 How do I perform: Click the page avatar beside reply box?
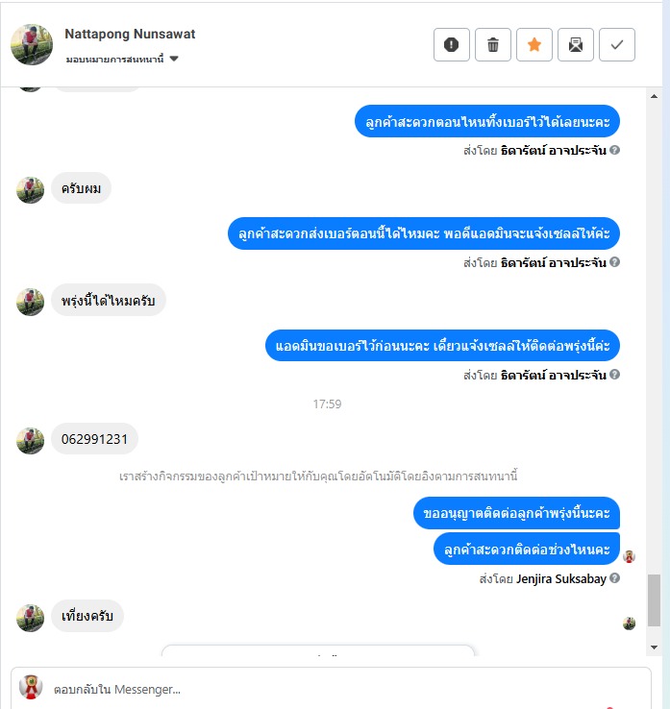[31, 687]
